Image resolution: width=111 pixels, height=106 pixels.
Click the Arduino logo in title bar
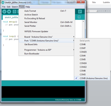[3, 3]
